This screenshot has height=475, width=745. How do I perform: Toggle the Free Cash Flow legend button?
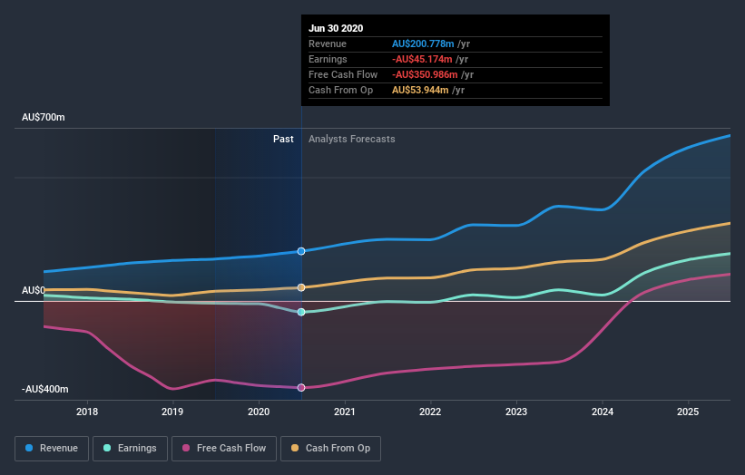pyautogui.click(x=224, y=449)
